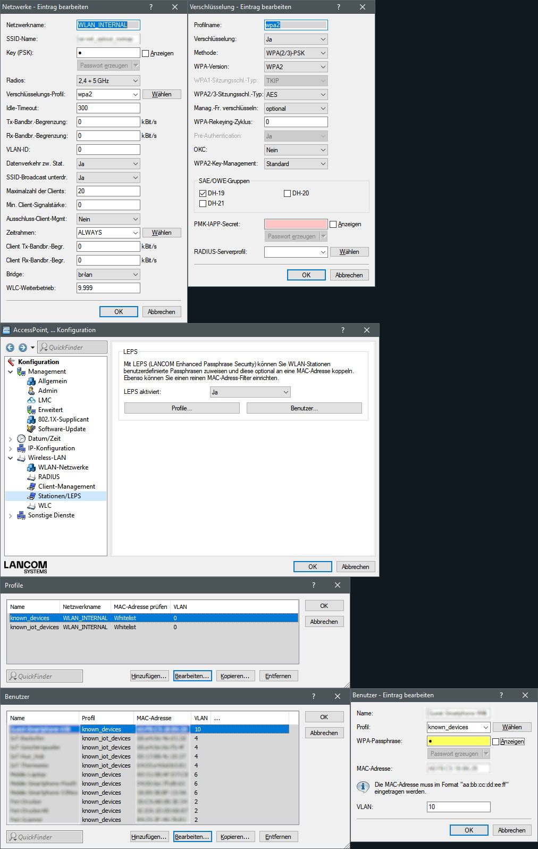Screen dimensions: 538x849
Task: Select the Wireless-LAN node icon
Action: (x=21, y=458)
